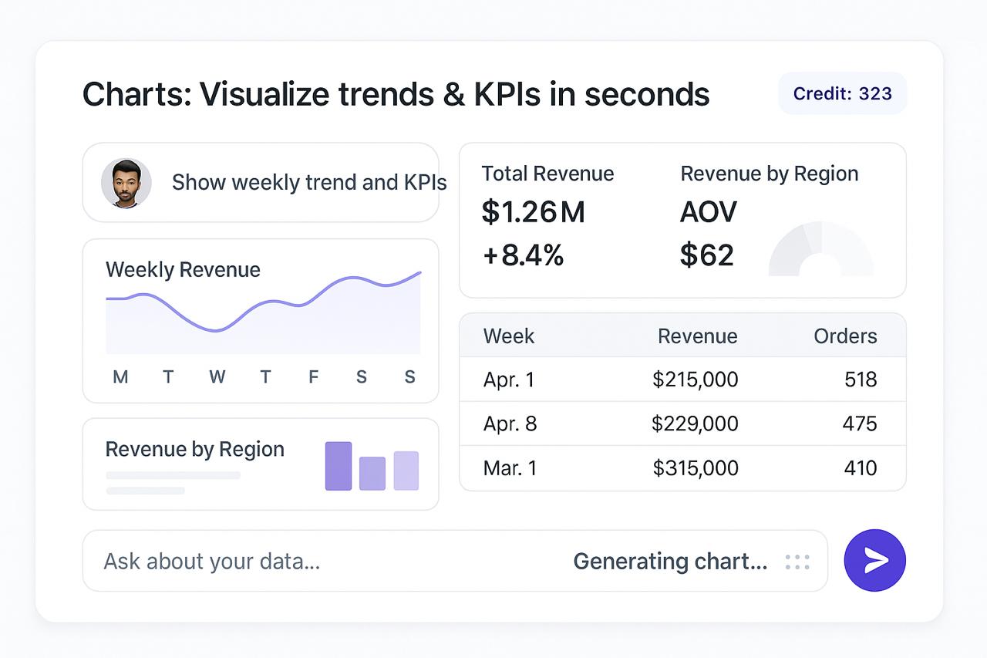This screenshot has width=987, height=658.
Task: Select the Apr. 1 row label
Action: point(509,380)
